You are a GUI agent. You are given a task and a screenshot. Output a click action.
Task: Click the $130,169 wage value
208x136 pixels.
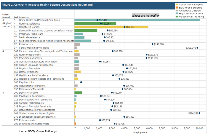[153, 58]
